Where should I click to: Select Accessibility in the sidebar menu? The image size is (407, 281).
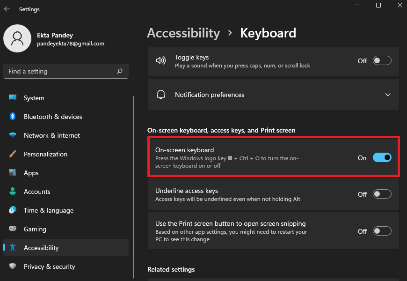[x=41, y=248]
